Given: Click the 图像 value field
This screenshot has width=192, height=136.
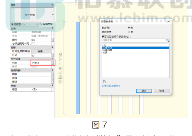Looking at the screenshot, I should [41, 74].
